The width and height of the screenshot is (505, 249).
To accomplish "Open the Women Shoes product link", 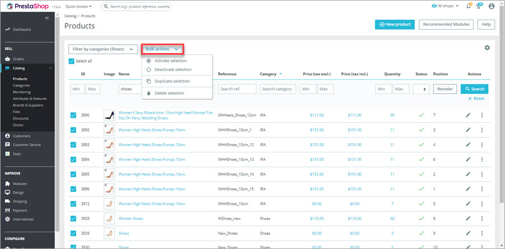I will (131, 218).
